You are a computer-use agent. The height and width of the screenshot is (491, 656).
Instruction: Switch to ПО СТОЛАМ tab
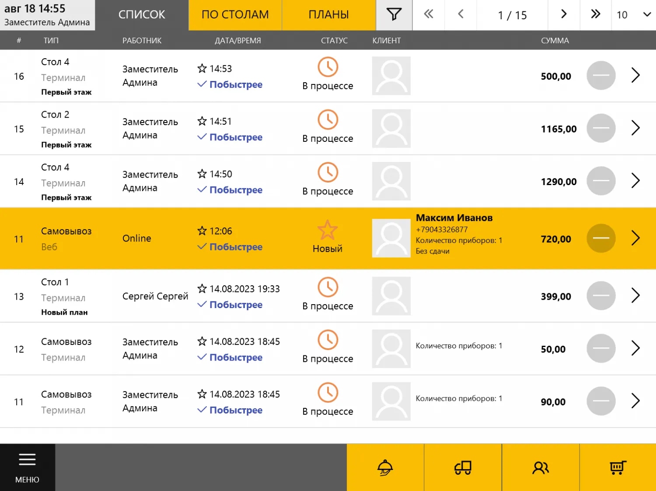(x=235, y=15)
